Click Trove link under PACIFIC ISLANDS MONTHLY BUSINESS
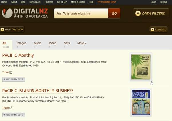The width and height of the screenshot is (172, 121). pyautogui.click(x=5, y=108)
